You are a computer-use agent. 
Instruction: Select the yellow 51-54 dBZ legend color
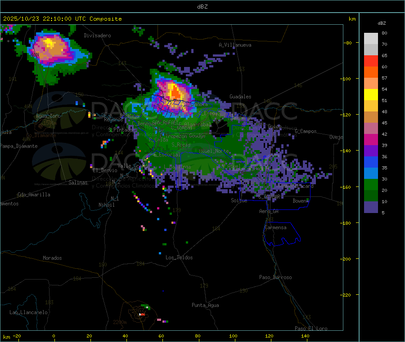point(371,95)
